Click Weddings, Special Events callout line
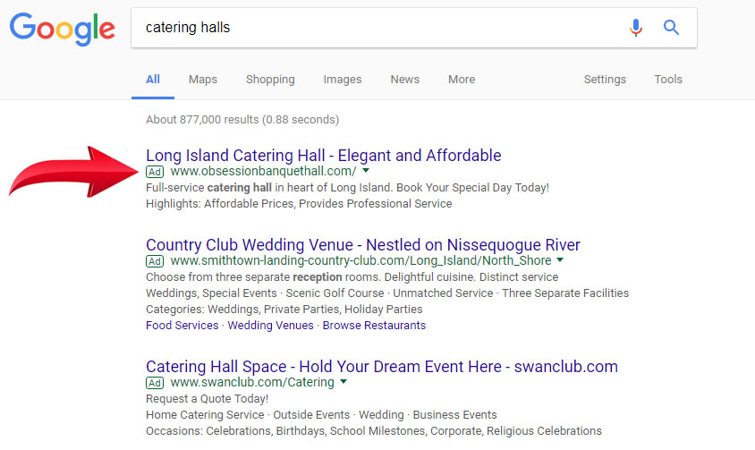 [x=387, y=293]
